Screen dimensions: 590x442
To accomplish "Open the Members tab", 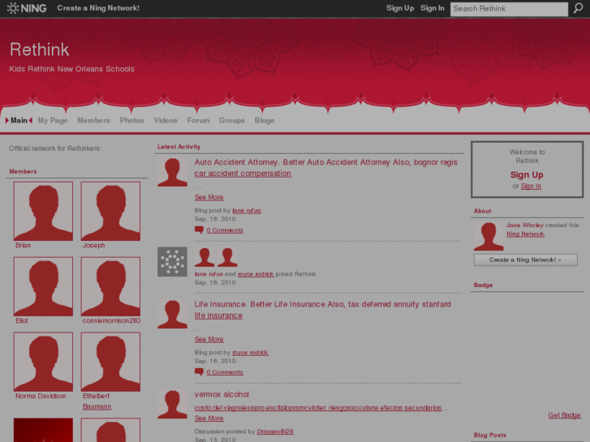I will coord(93,120).
